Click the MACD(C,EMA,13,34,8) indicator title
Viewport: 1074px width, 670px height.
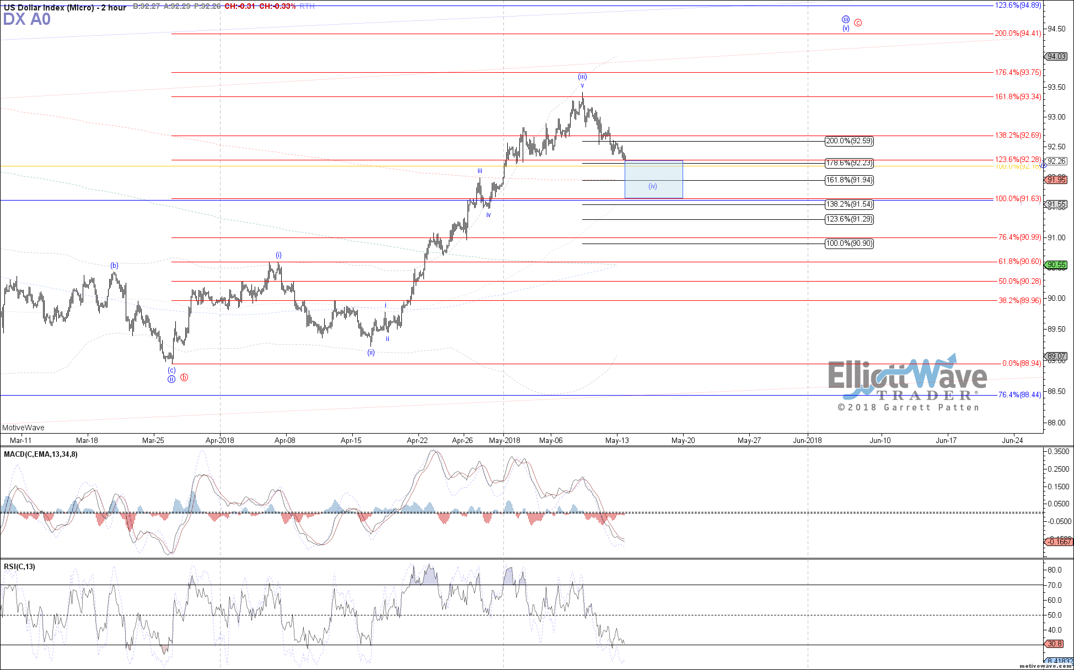(41, 454)
